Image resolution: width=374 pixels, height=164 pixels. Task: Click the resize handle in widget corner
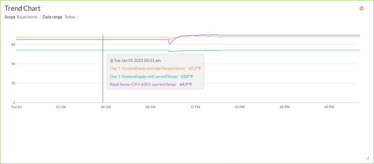pos(368,158)
